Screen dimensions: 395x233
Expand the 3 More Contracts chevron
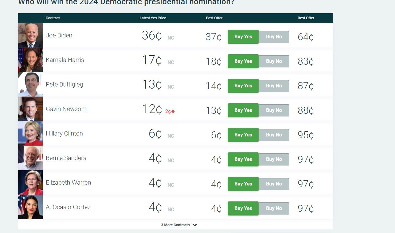pyautogui.click(x=195, y=225)
